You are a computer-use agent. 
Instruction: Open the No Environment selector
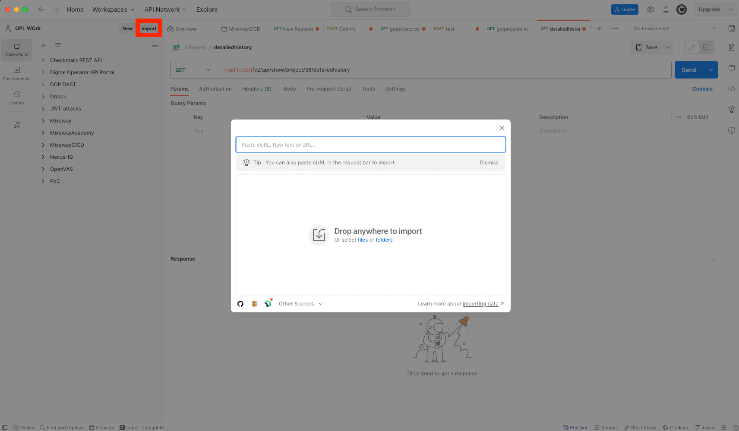pyautogui.click(x=675, y=28)
